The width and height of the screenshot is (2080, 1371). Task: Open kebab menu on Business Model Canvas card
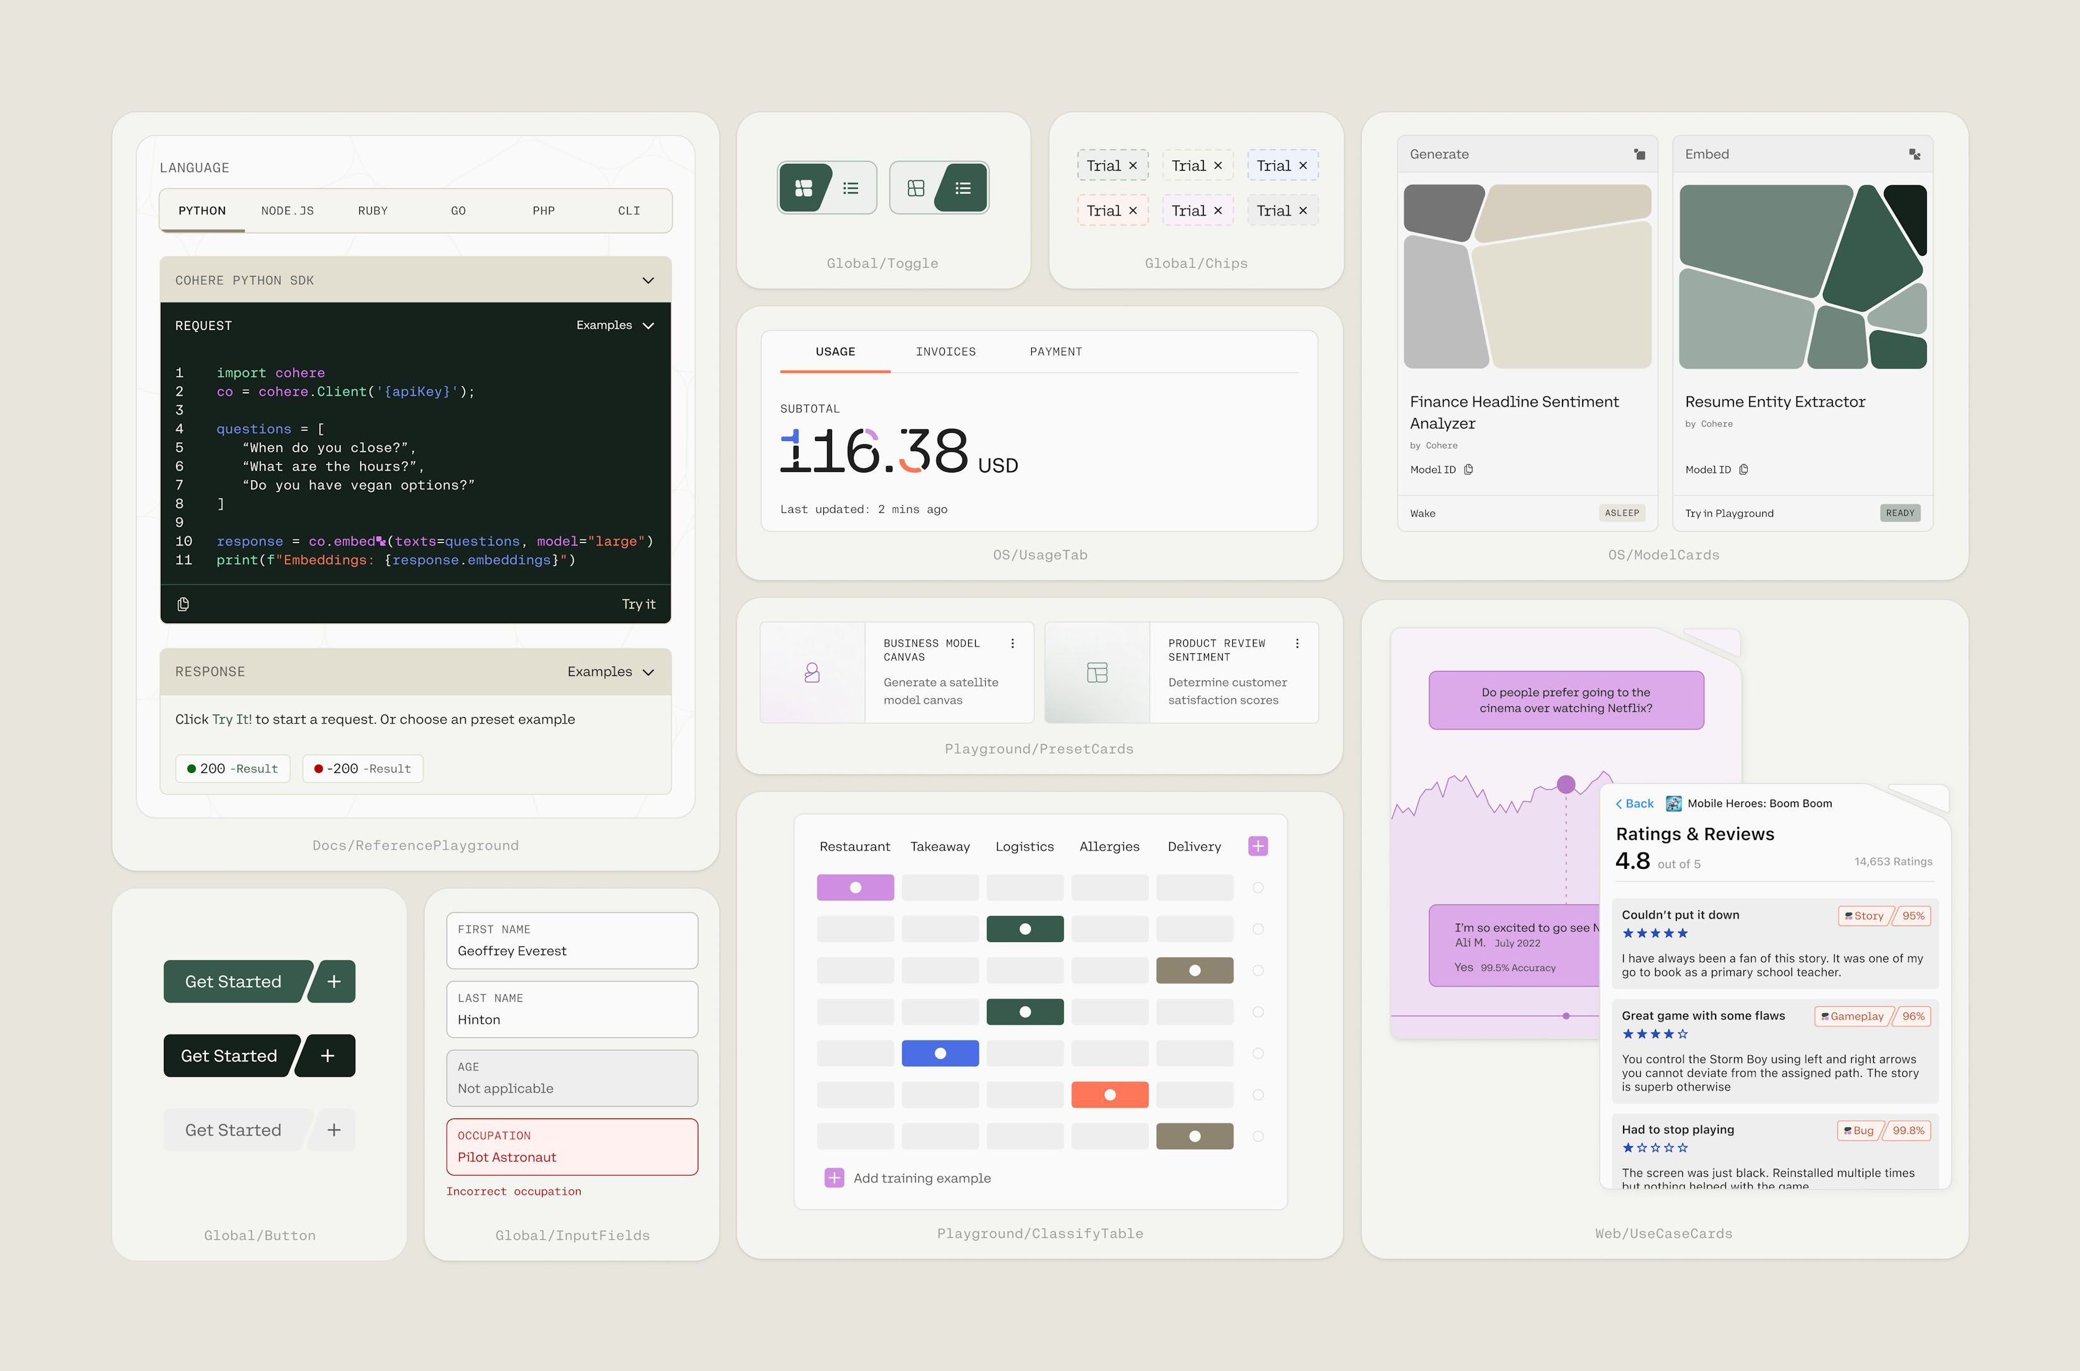[x=1012, y=643]
